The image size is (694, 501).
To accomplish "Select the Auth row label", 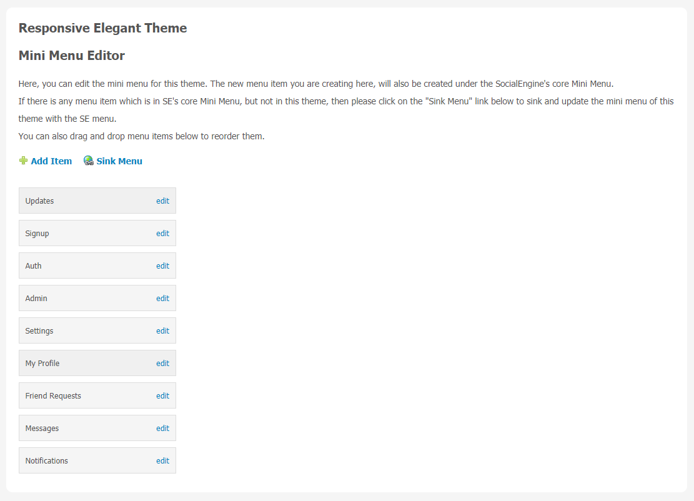I will click(33, 266).
